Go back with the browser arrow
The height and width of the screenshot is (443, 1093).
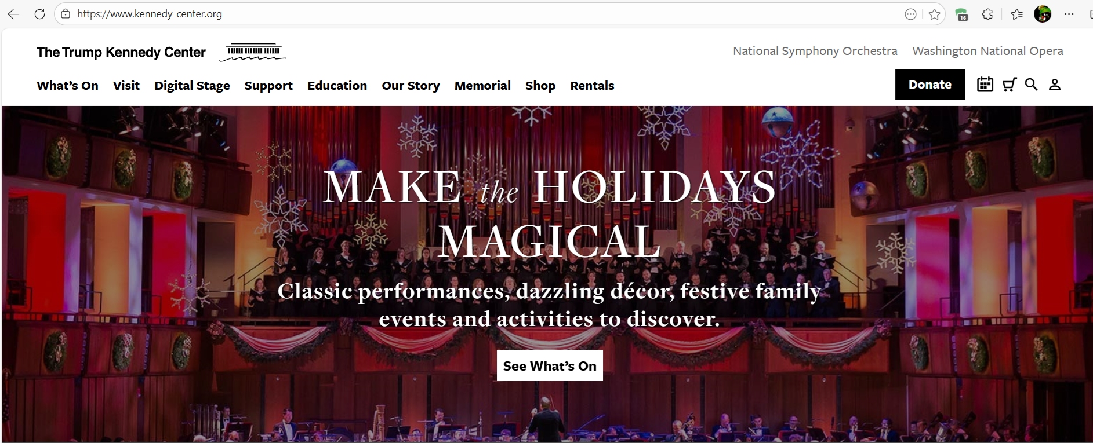(x=13, y=14)
